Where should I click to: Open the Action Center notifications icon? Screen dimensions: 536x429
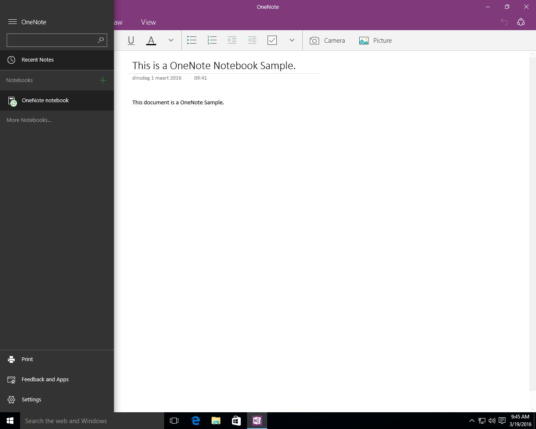click(502, 421)
